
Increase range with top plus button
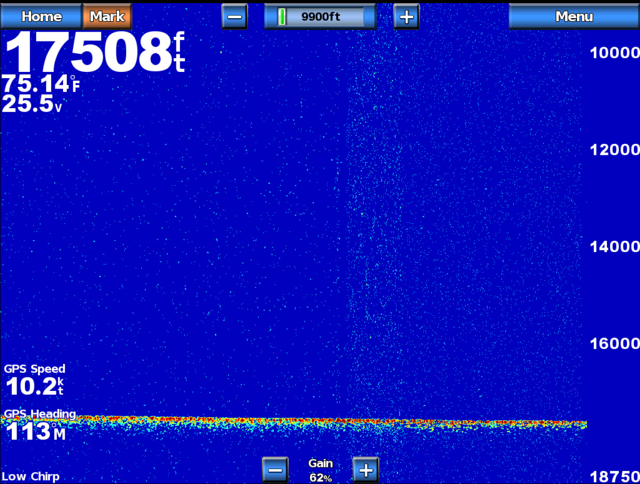click(x=406, y=17)
